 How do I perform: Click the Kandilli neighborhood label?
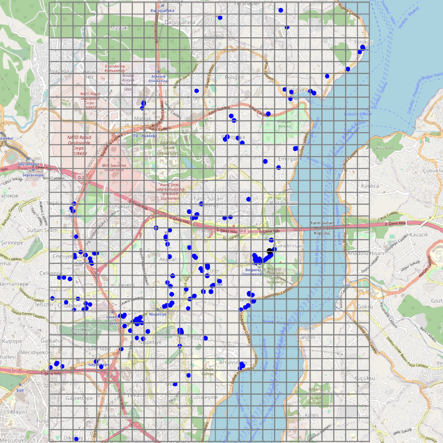click(x=307, y=337)
